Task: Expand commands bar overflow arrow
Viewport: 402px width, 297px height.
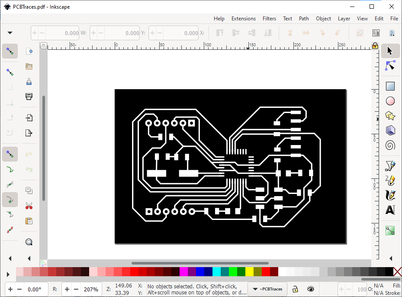Action: (29, 258)
